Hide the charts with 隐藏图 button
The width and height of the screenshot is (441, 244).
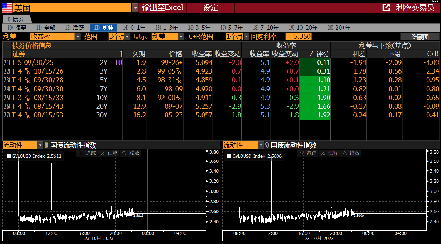click(420, 37)
